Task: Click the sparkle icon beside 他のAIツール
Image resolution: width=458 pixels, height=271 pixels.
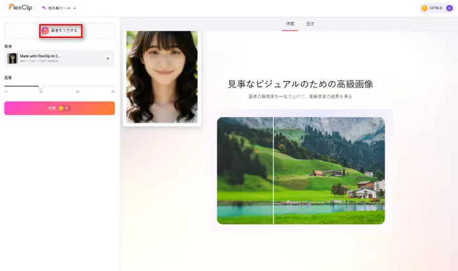Action: (44, 8)
